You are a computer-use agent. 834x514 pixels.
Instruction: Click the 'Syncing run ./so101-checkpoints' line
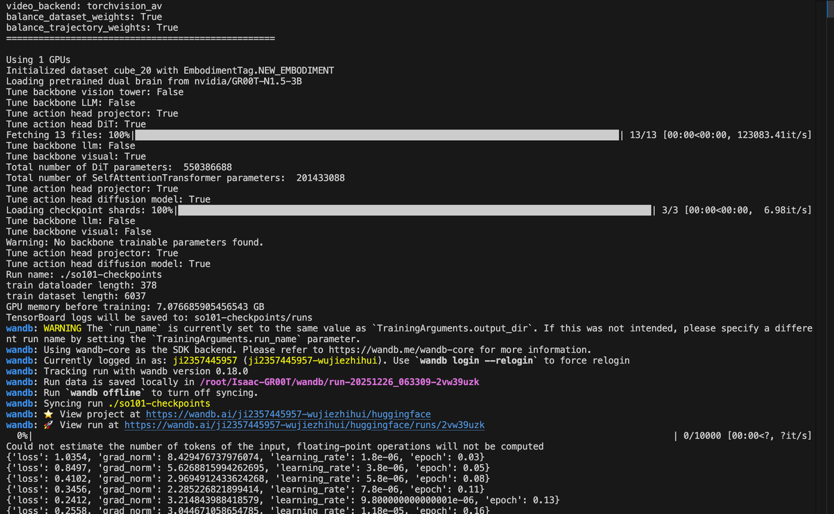[127, 403]
